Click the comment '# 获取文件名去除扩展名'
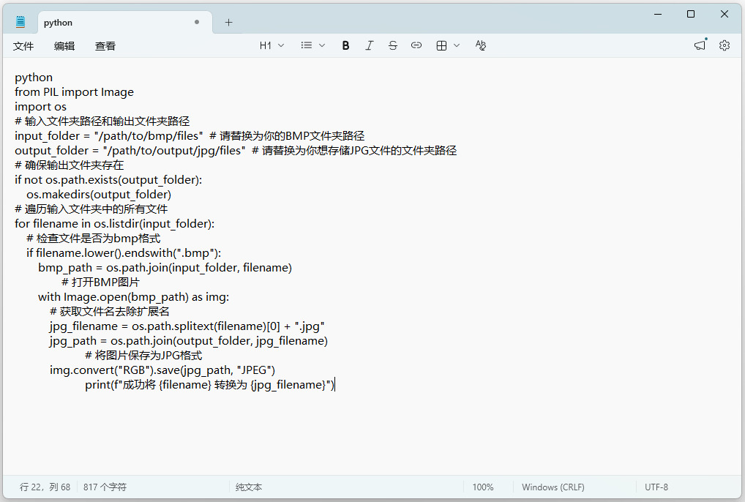The image size is (745, 502). [110, 312]
